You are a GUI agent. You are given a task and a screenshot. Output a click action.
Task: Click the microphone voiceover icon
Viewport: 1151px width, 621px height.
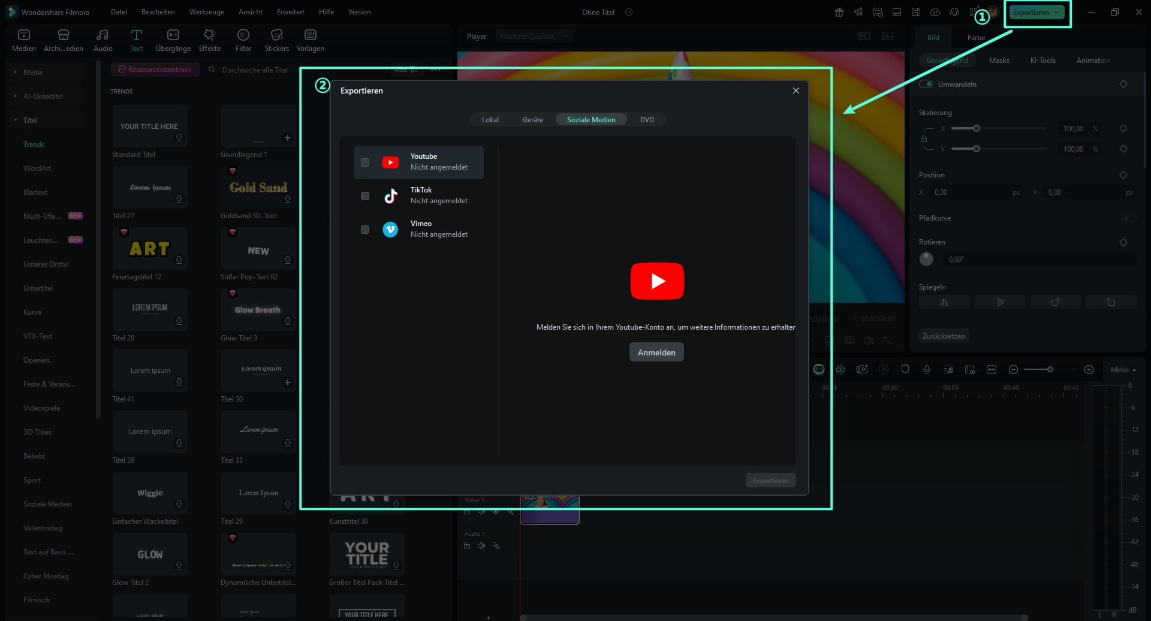927,369
